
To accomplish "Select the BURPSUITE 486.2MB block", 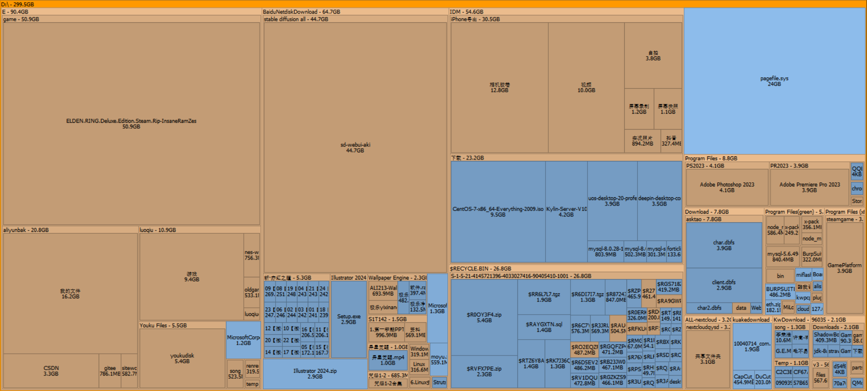I will (x=780, y=291).
